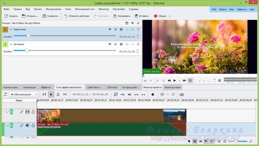Collapse the audio track A1 chevron
259x146 pixels.
coord(7,125)
